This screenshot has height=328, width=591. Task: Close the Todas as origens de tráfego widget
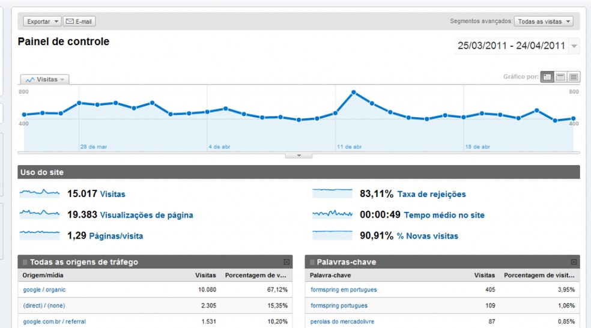click(x=286, y=262)
